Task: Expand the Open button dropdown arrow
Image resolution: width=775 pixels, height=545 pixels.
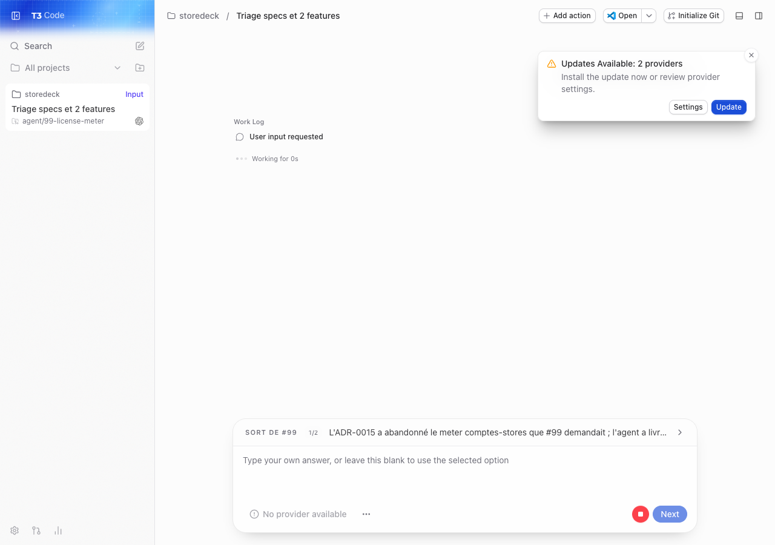Action: [x=649, y=16]
